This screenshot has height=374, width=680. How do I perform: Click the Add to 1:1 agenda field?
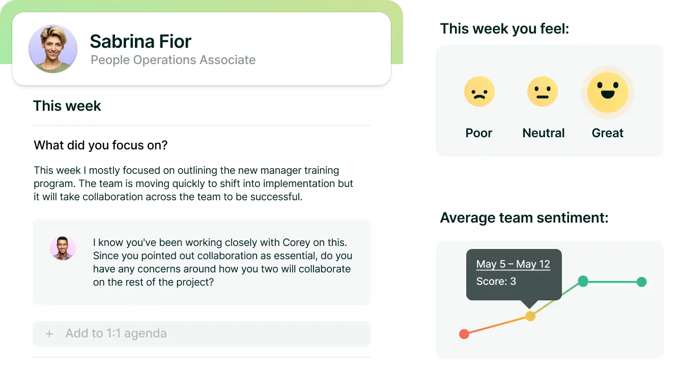202,334
